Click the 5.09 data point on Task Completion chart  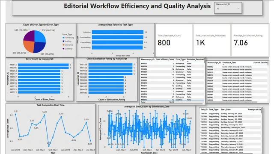[86, 122]
